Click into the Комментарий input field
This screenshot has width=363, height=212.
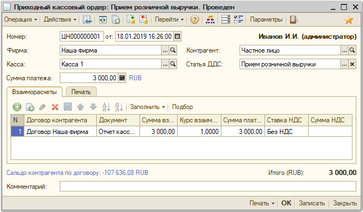tap(208, 187)
